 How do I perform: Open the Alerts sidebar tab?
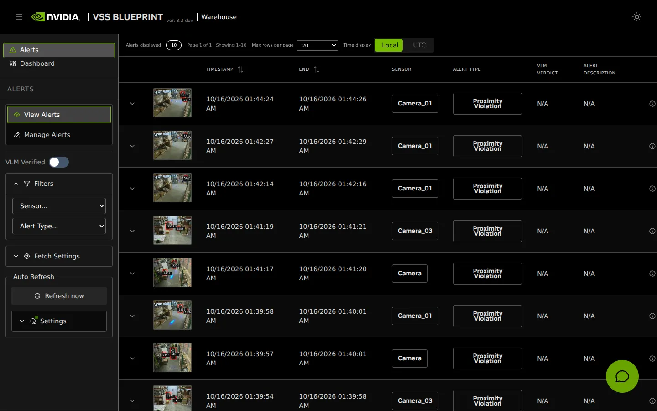(x=59, y=50)
